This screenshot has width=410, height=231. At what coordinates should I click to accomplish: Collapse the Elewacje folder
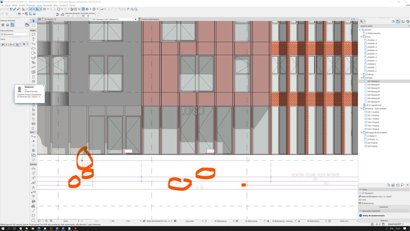coord(362,78)
